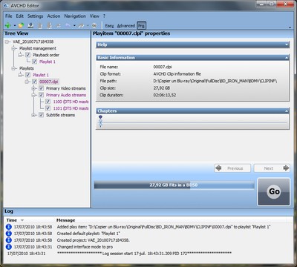Open the Edit menu

[x=20, y=16]
